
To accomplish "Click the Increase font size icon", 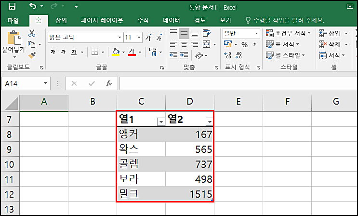I will (148, 37).
